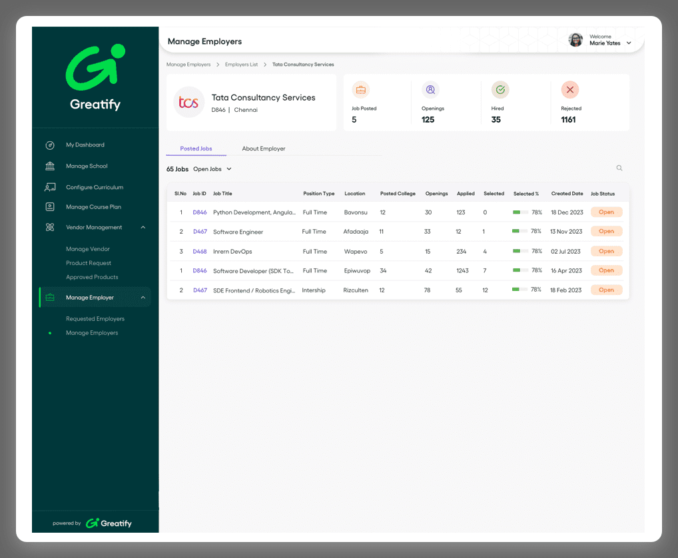Open the Marie Yates user menu

[x=628, y=43]
